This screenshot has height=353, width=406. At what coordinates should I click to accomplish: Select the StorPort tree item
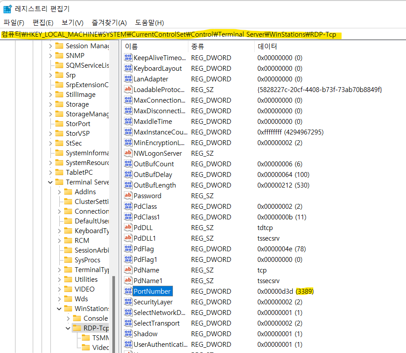pos(78,124)
